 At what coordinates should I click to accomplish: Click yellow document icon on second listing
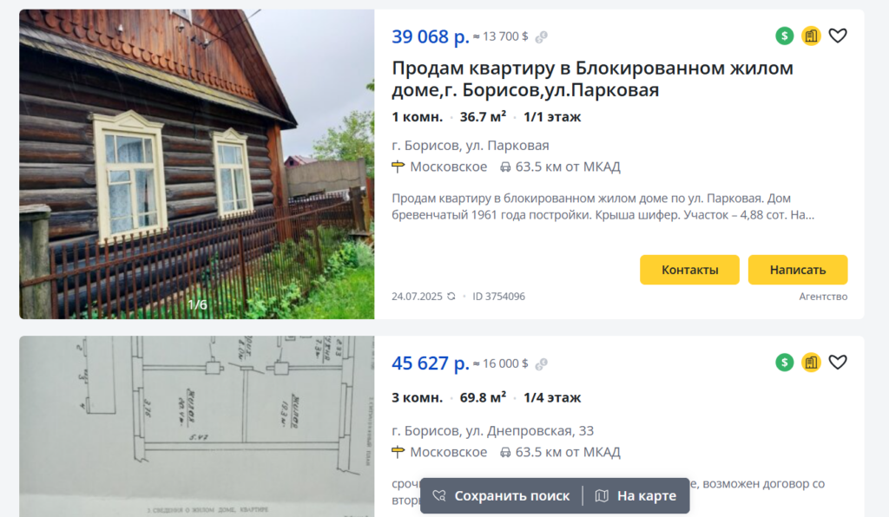[812, 363]
